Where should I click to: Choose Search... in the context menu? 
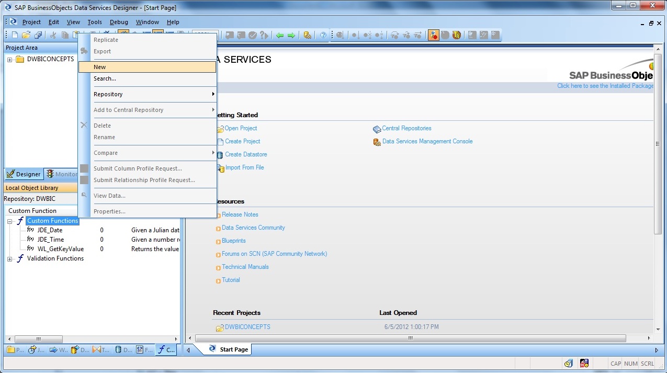click(x=147, y=78)
